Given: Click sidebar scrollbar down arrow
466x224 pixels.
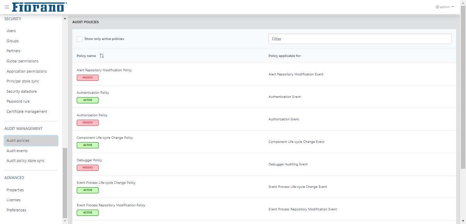Looking at the screenshot, I should click(65, 221).
